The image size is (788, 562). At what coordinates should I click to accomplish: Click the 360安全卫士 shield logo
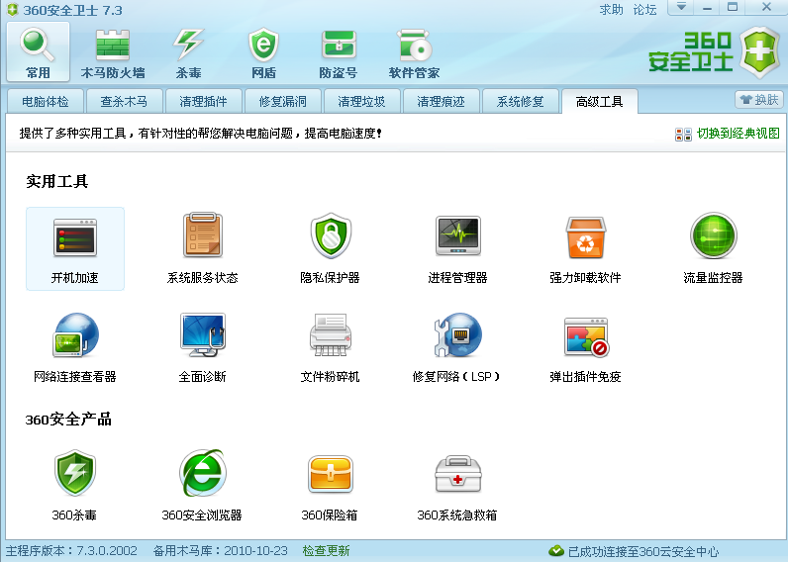point(760,52)
